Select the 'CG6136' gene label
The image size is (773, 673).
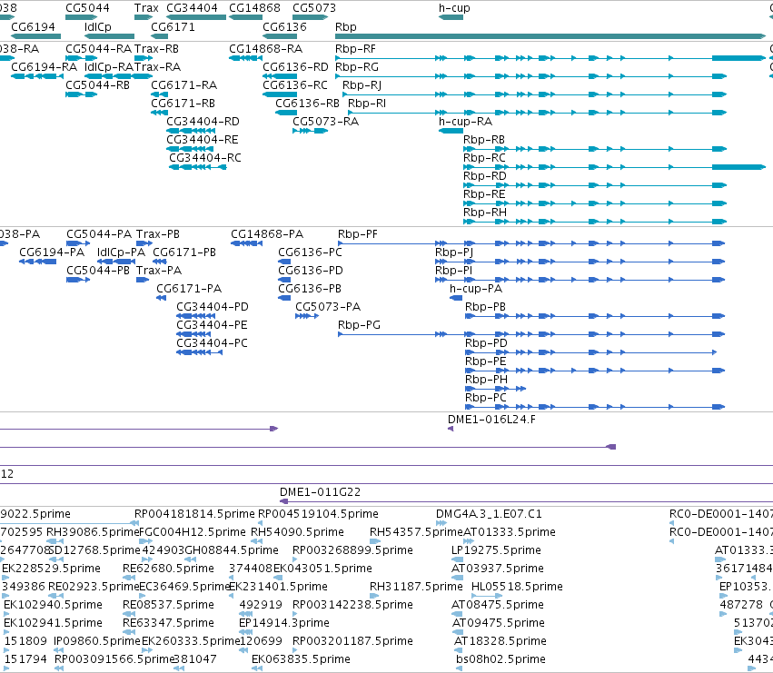pos(284,26)
